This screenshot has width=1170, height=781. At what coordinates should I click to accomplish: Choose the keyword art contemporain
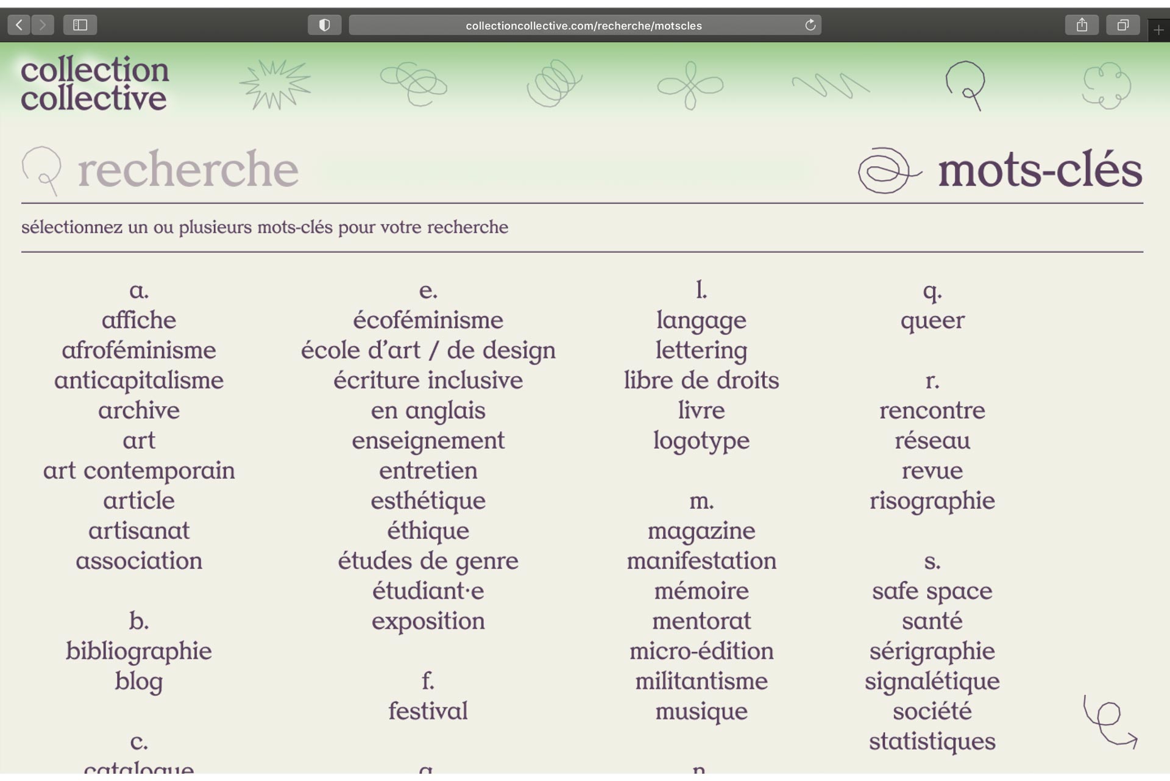(139, 471)
